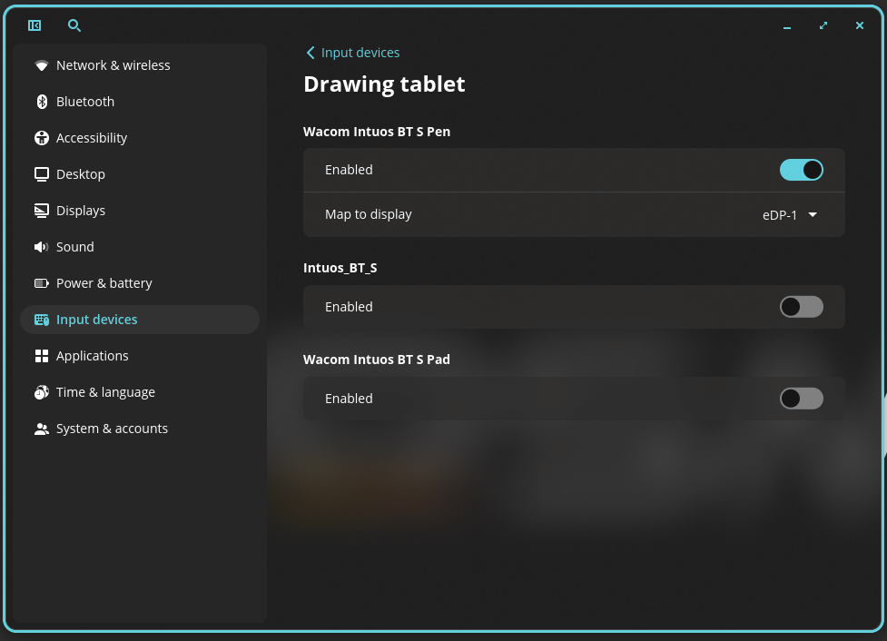
Task: Collapse the navigation sidebar
Action: tap(34, 25)
